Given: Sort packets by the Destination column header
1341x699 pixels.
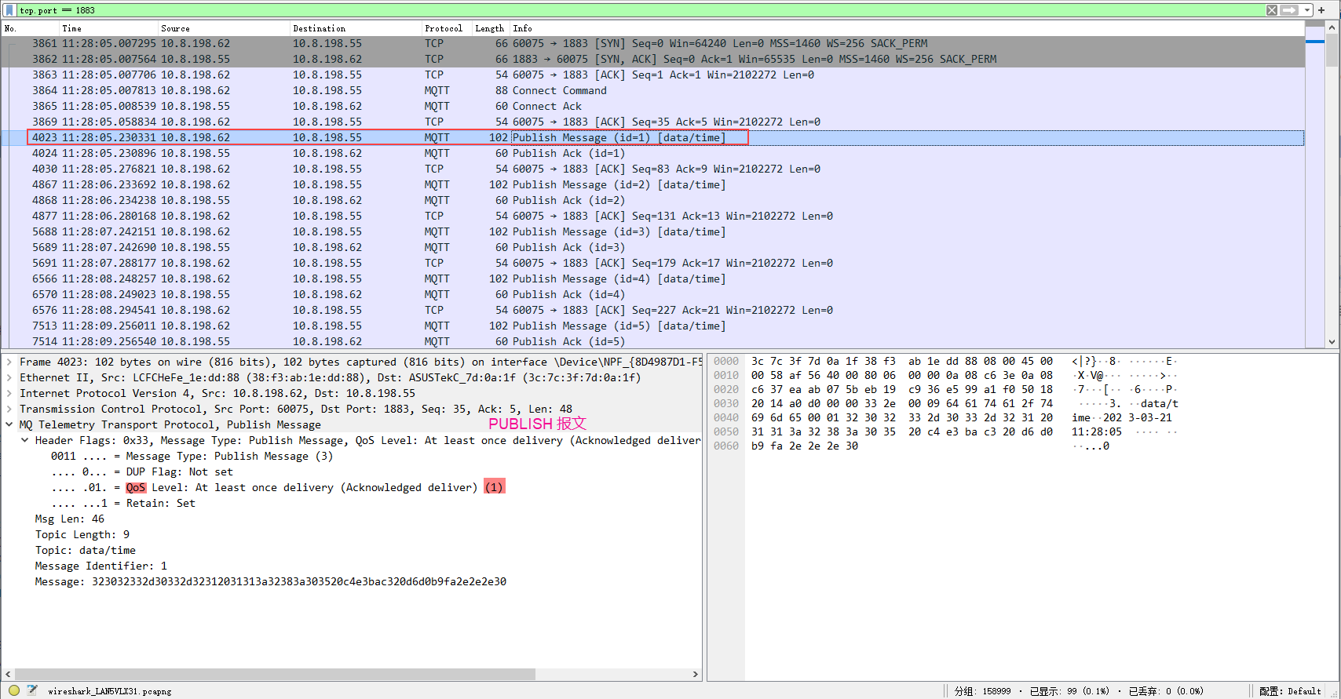Looking at the screenshot, I should 356,28.
